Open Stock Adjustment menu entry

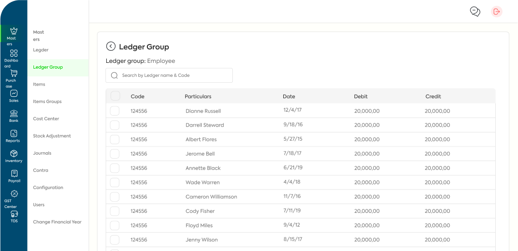52,136
